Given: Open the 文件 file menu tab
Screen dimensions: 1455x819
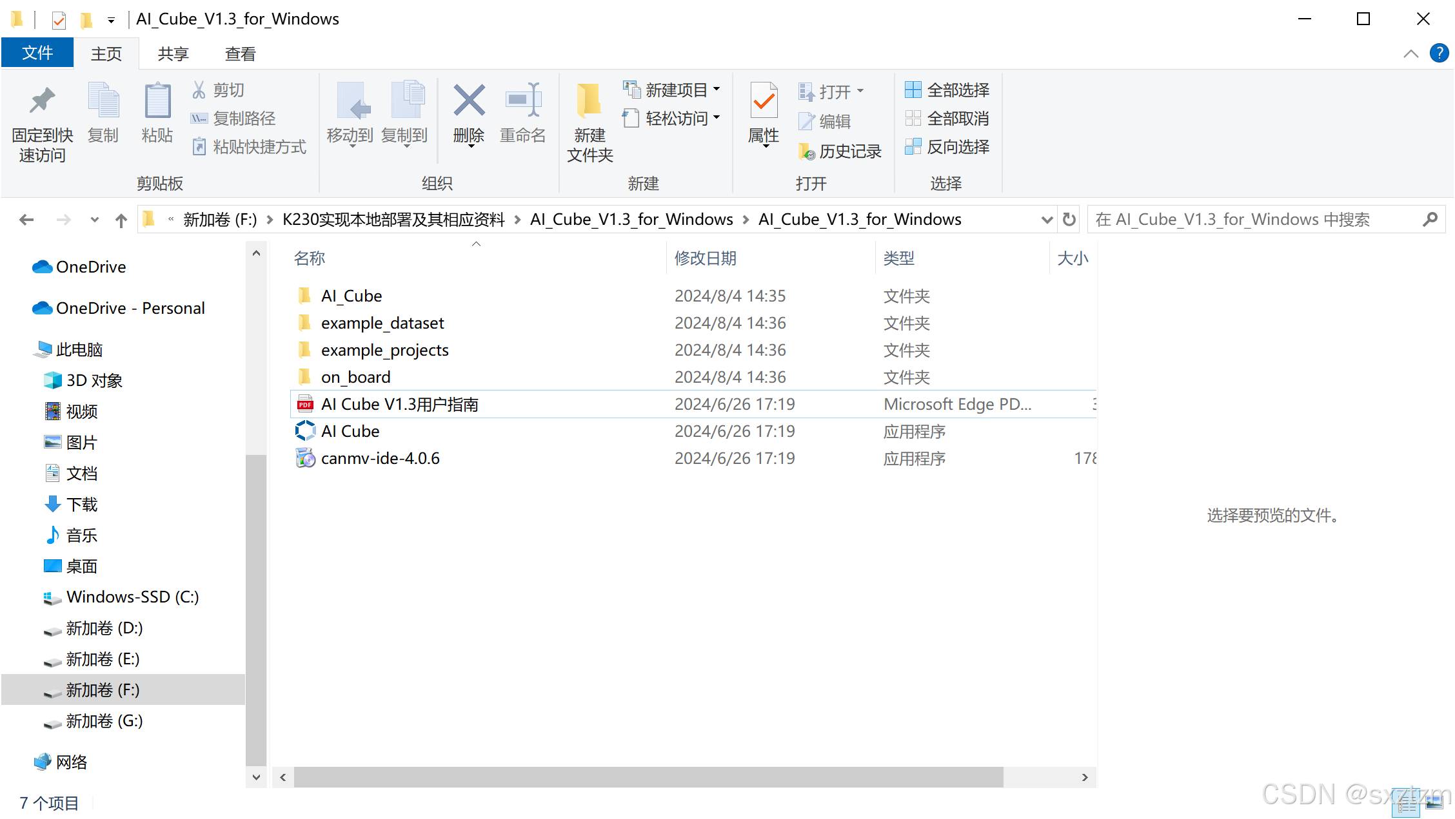Looking at the screenshot, I should 37,53.
